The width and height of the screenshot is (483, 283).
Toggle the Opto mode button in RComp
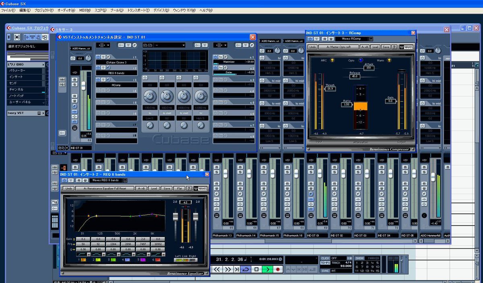click(x=361, y=60)
